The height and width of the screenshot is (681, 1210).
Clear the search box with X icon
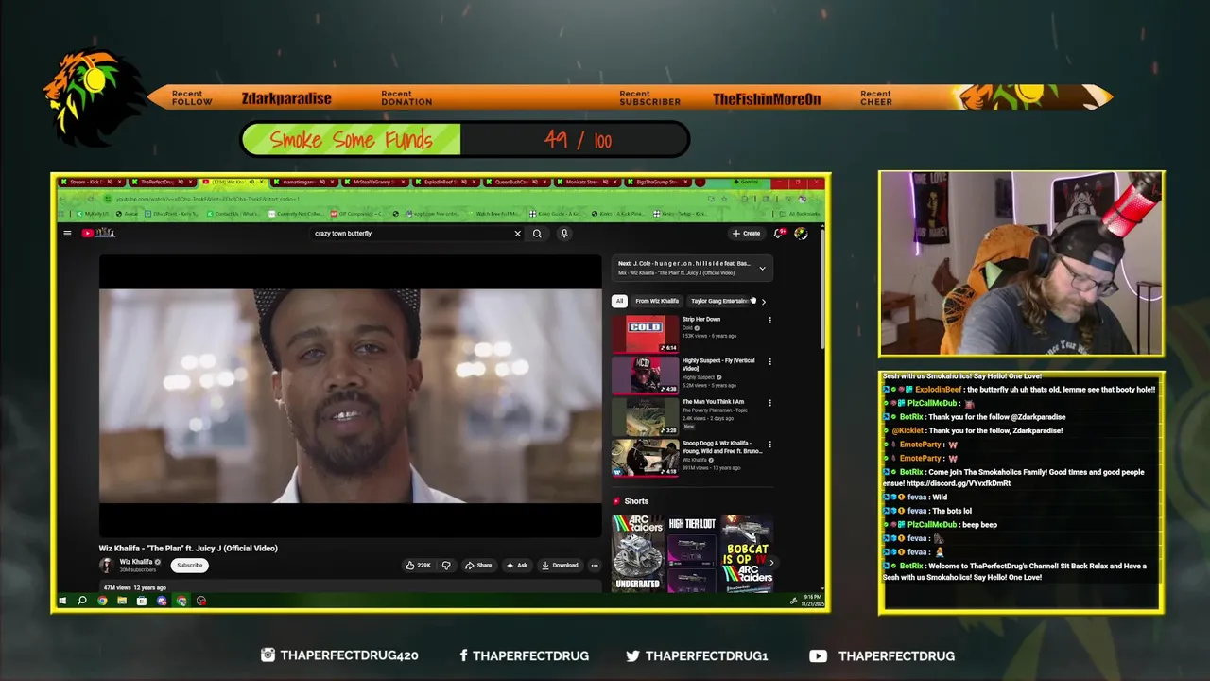pyautogui.click(x=517, y=234)
